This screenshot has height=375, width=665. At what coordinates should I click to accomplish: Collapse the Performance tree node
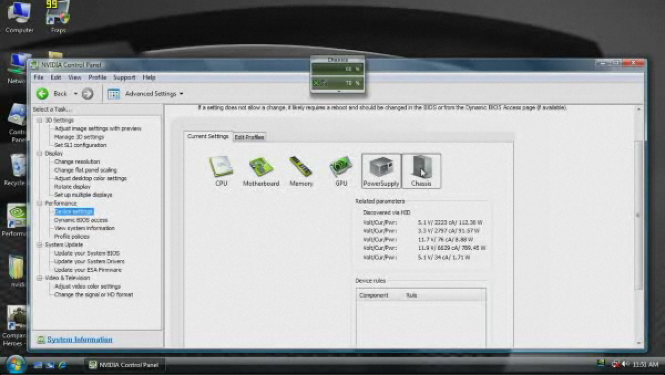tap(39, 203)
